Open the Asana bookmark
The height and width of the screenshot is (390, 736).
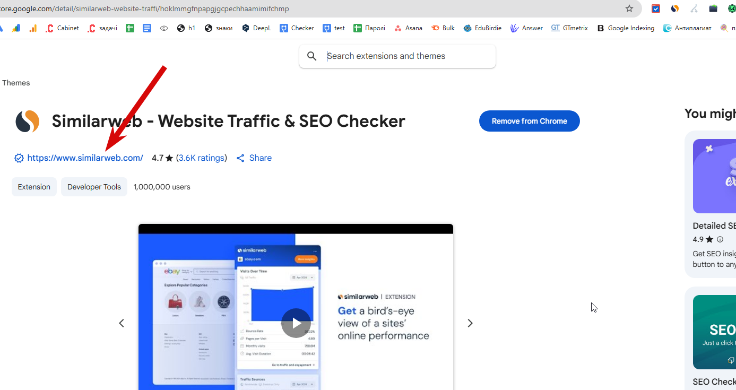click(x=408, y=28)
